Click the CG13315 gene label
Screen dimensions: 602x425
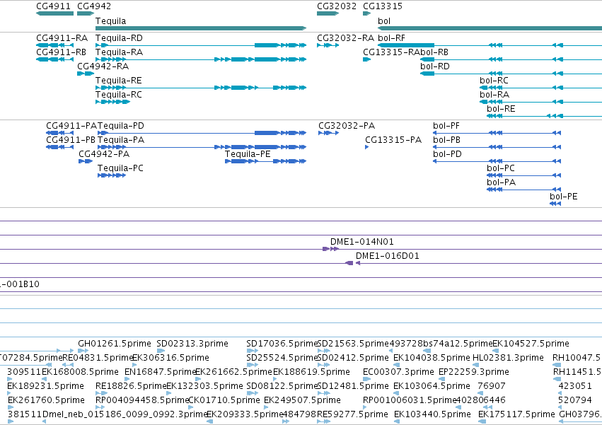[383, 6]
